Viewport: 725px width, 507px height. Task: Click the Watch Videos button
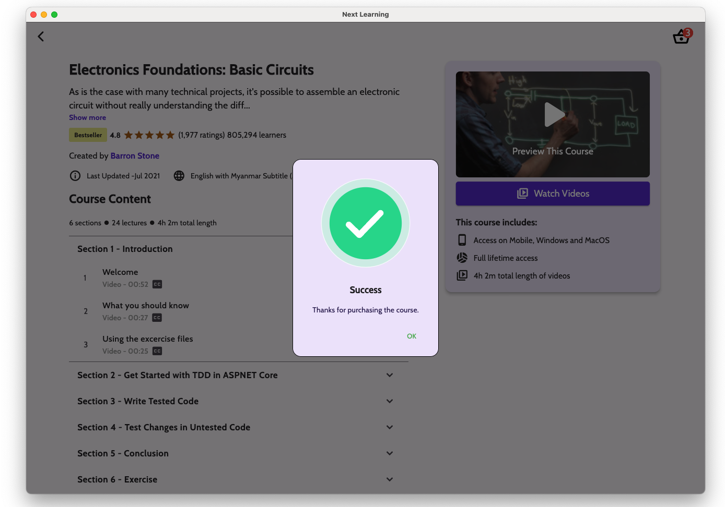click(553, 194)
